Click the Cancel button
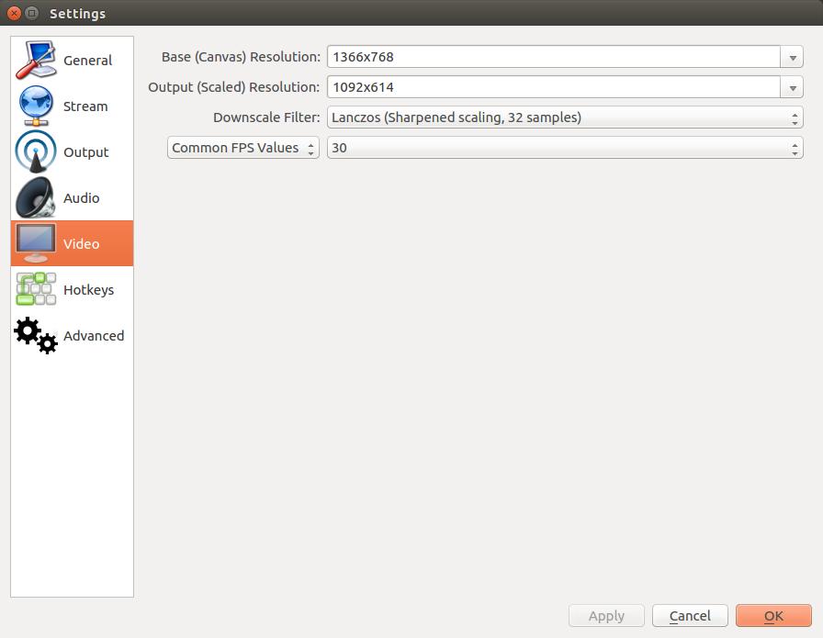The image size is (823, 638). coord(690,615)
